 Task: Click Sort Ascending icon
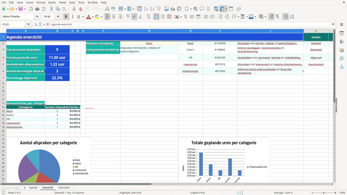coord(146,9)
